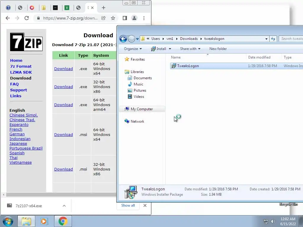Open Chrome side panel icon
Viewport: 303px width, 227px height.
coord(125,18)
